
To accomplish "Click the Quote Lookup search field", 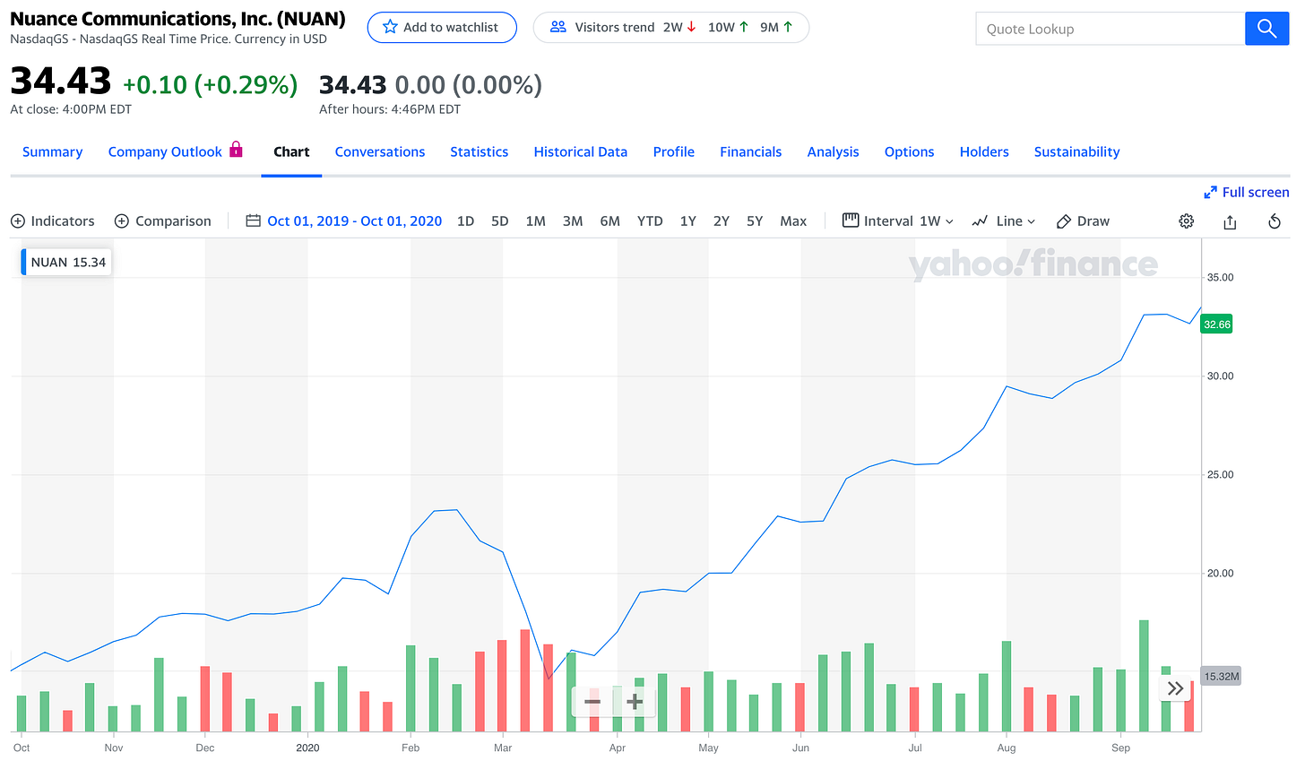I will [x=1110, y=29].
